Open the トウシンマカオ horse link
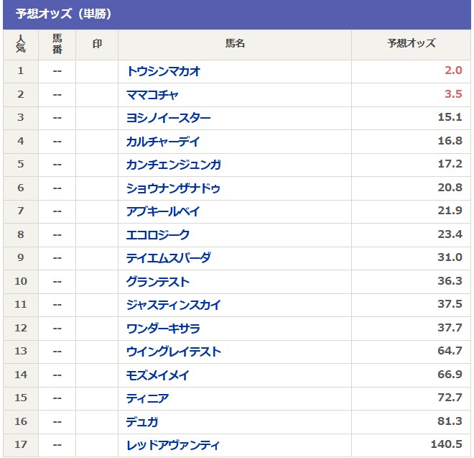 (163, 71)
